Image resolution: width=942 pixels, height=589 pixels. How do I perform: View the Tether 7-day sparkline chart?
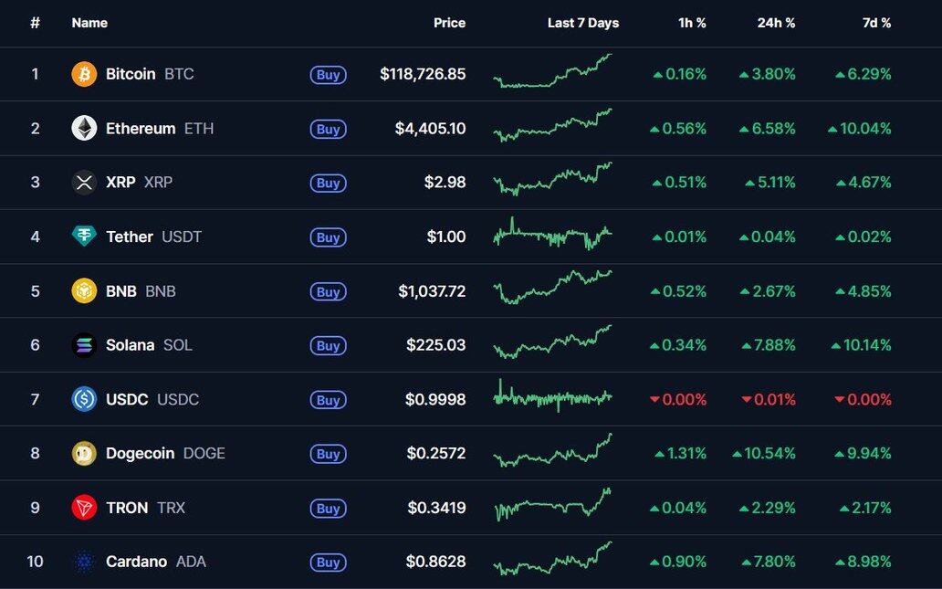552,236
